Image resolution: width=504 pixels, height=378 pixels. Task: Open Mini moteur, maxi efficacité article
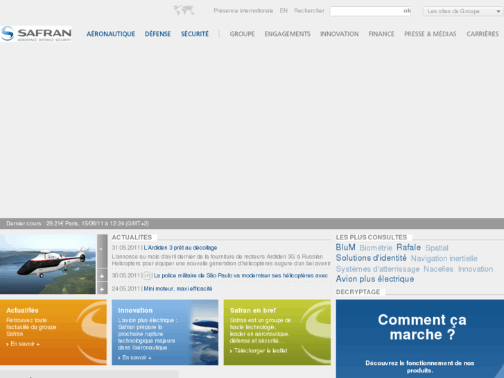point(178,289)
